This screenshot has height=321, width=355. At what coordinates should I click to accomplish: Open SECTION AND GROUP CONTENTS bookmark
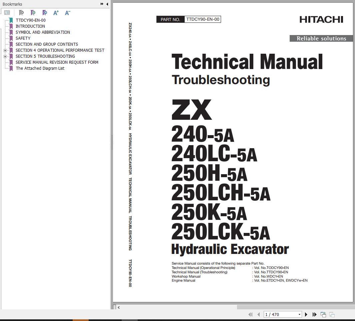tap(47, 44)
